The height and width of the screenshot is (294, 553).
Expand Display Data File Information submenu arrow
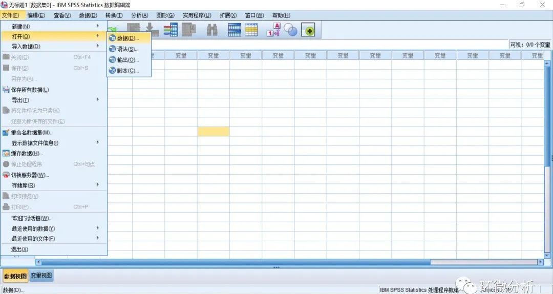(x=98, y=142)
